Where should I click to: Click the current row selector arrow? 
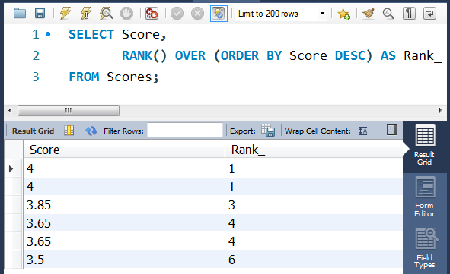11,168
